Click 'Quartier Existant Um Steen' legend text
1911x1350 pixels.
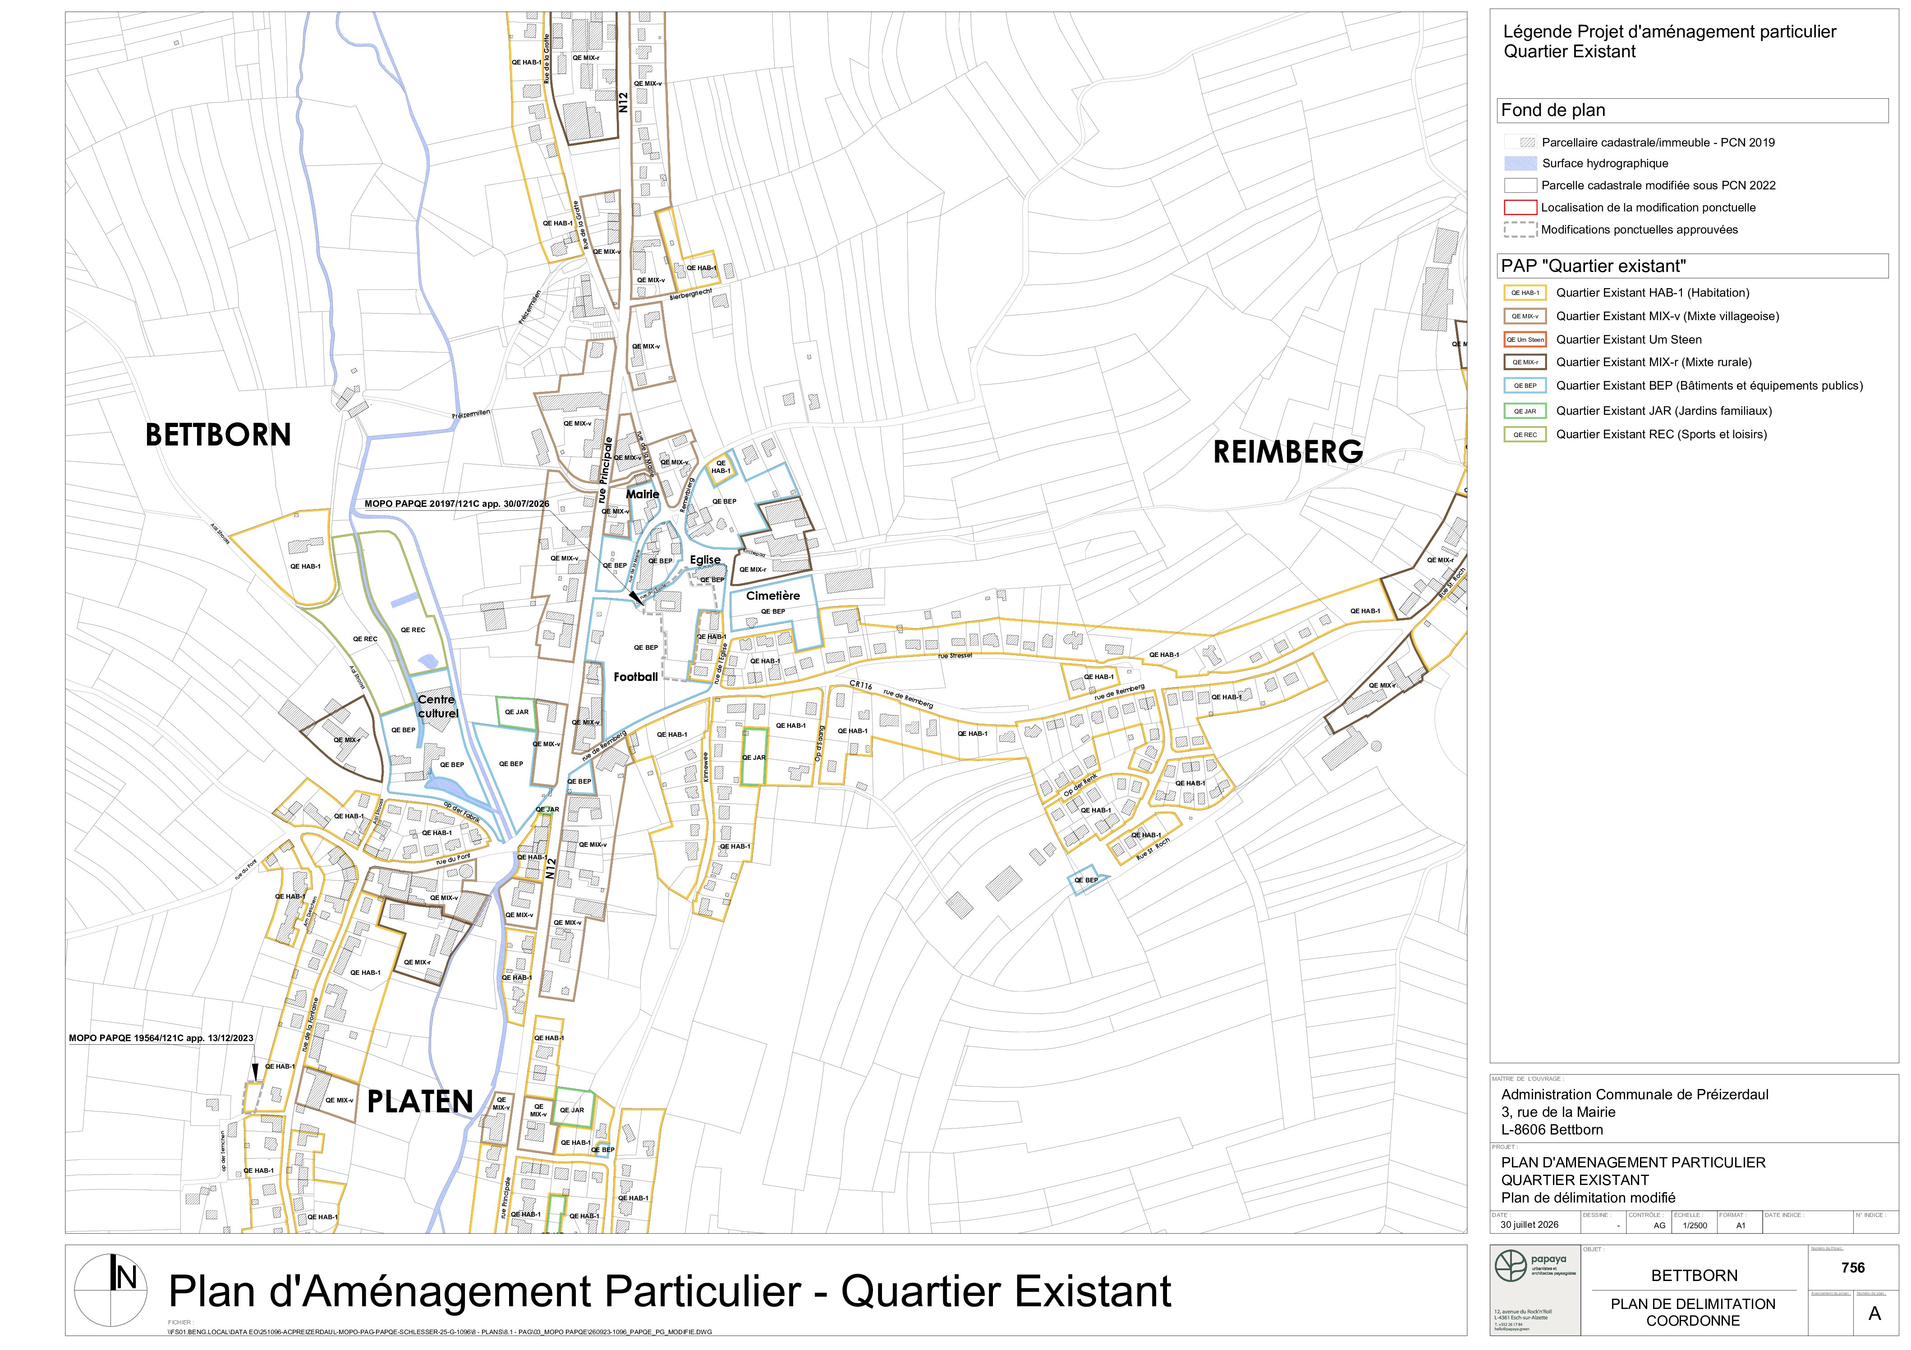(x=1629, y=340)
